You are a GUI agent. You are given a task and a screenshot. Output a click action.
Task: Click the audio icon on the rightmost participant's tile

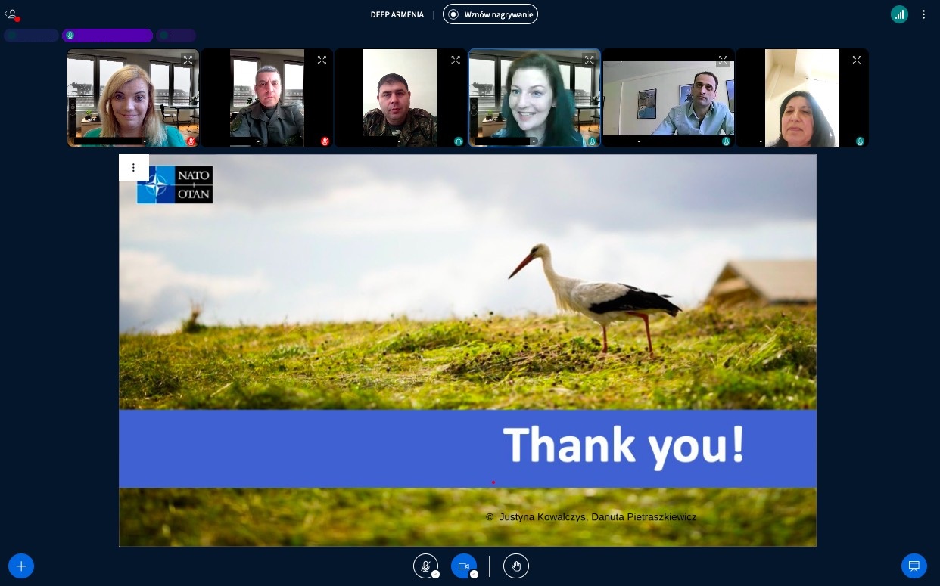(x=859, y=141)
